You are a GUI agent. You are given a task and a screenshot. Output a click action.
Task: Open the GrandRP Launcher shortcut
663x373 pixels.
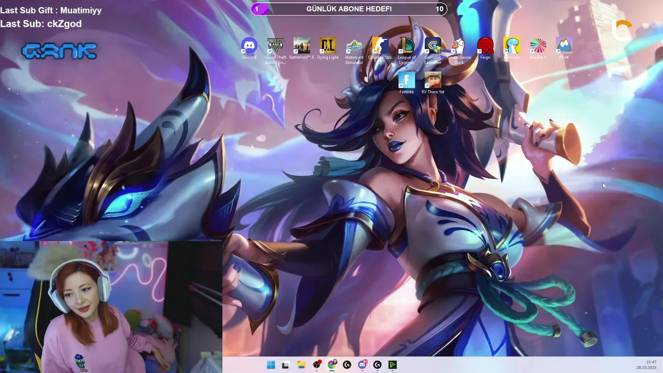pyautogui.click(x=433, y=51)
